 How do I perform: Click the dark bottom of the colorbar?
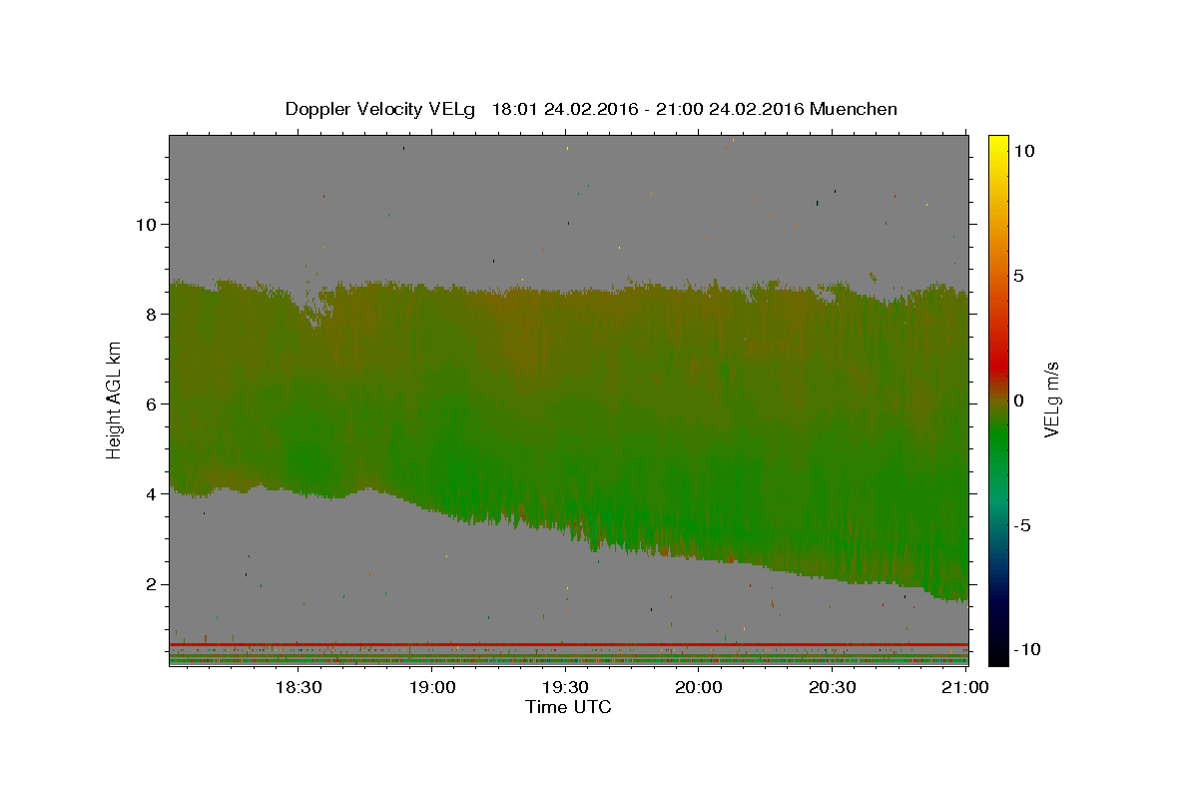pos(998,656)
